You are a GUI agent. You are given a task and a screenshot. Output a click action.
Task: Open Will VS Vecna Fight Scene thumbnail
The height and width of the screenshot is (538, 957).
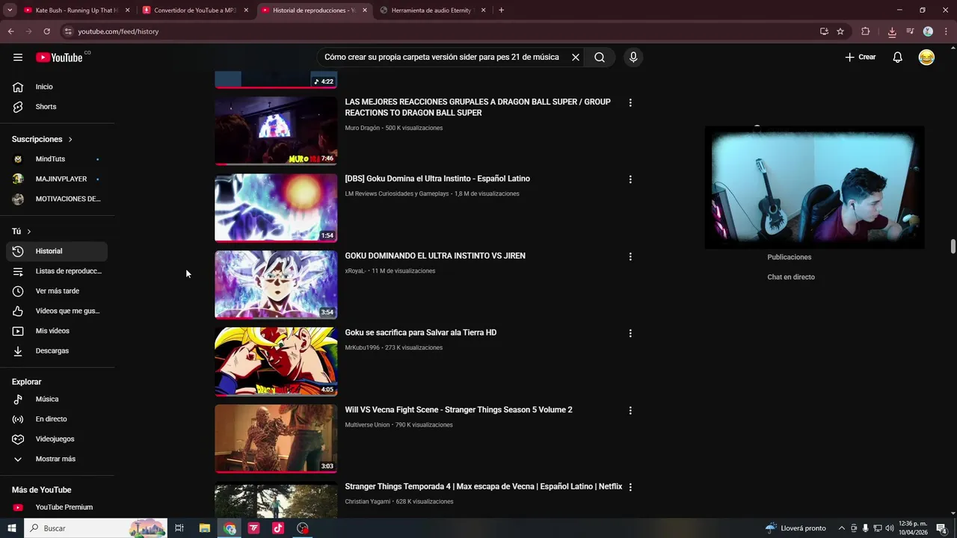(x=276, y=439)
